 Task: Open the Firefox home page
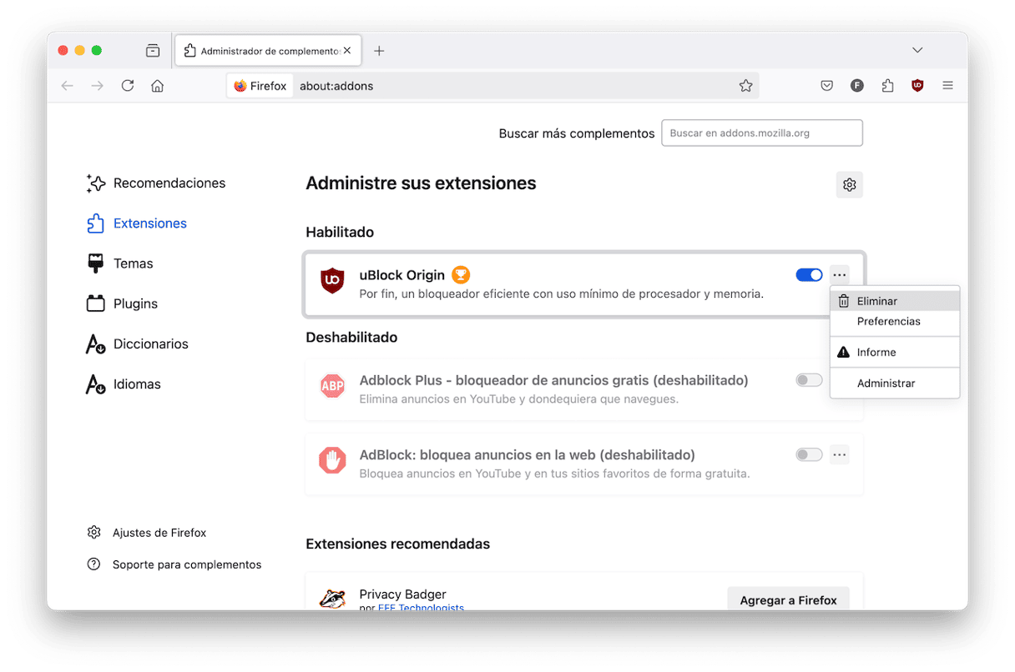[x=157, y=86]
